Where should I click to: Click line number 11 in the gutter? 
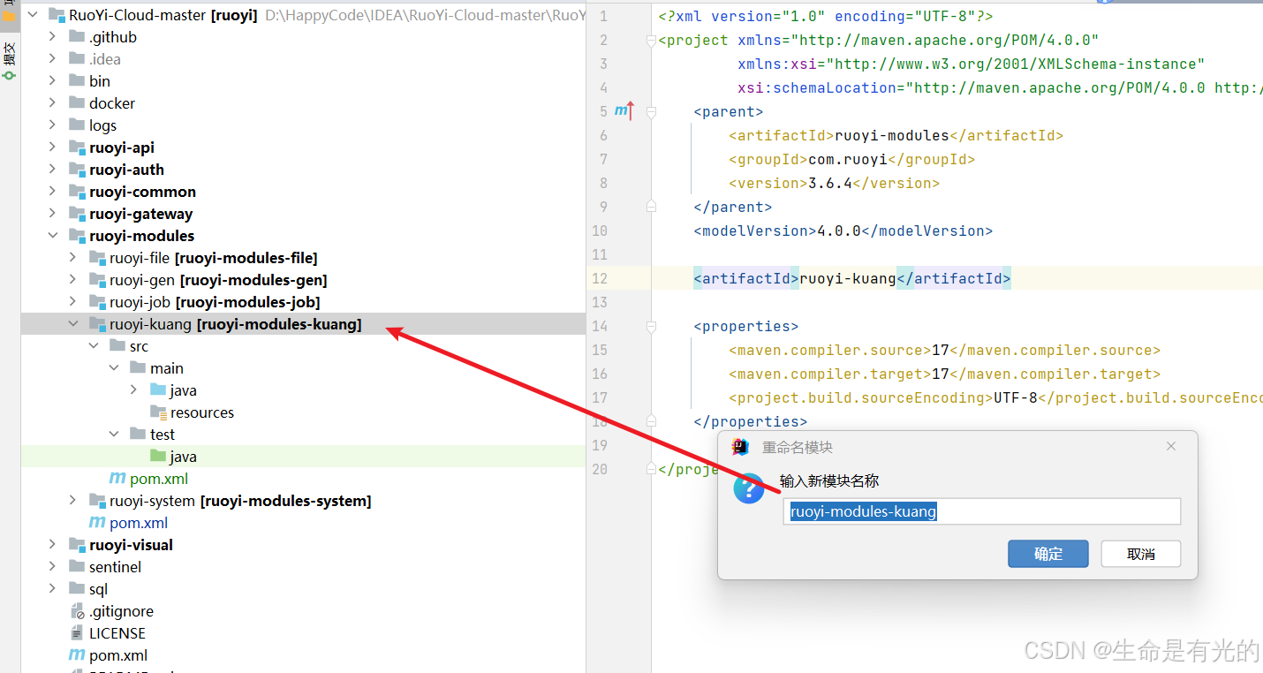point(600,254)
